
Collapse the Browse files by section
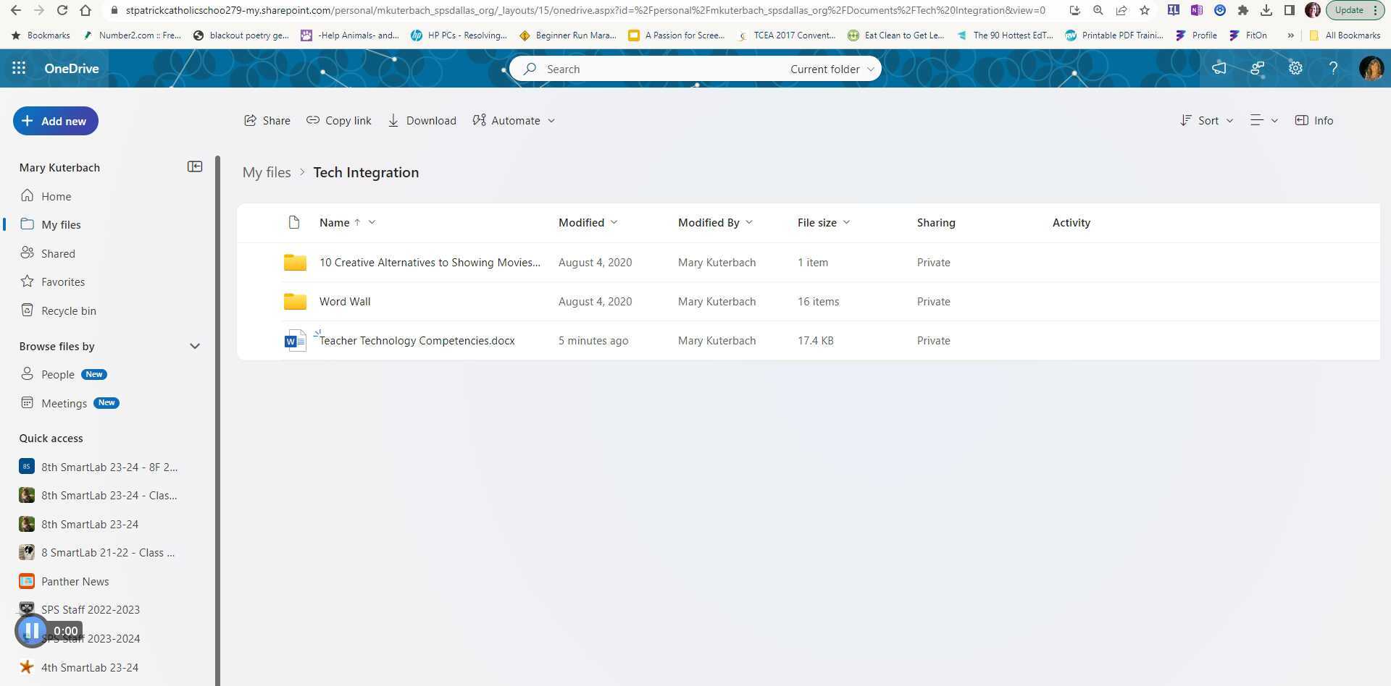click(x=195, y=346)
